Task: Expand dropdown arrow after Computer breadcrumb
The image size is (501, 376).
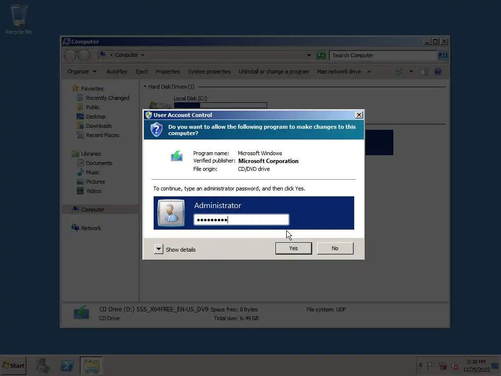Action: [142, 55]
